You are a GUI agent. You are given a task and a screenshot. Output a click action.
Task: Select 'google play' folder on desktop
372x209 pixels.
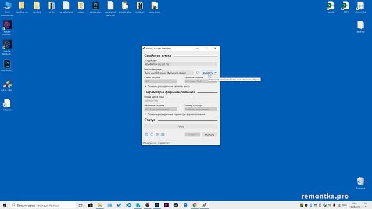point(125,7)
